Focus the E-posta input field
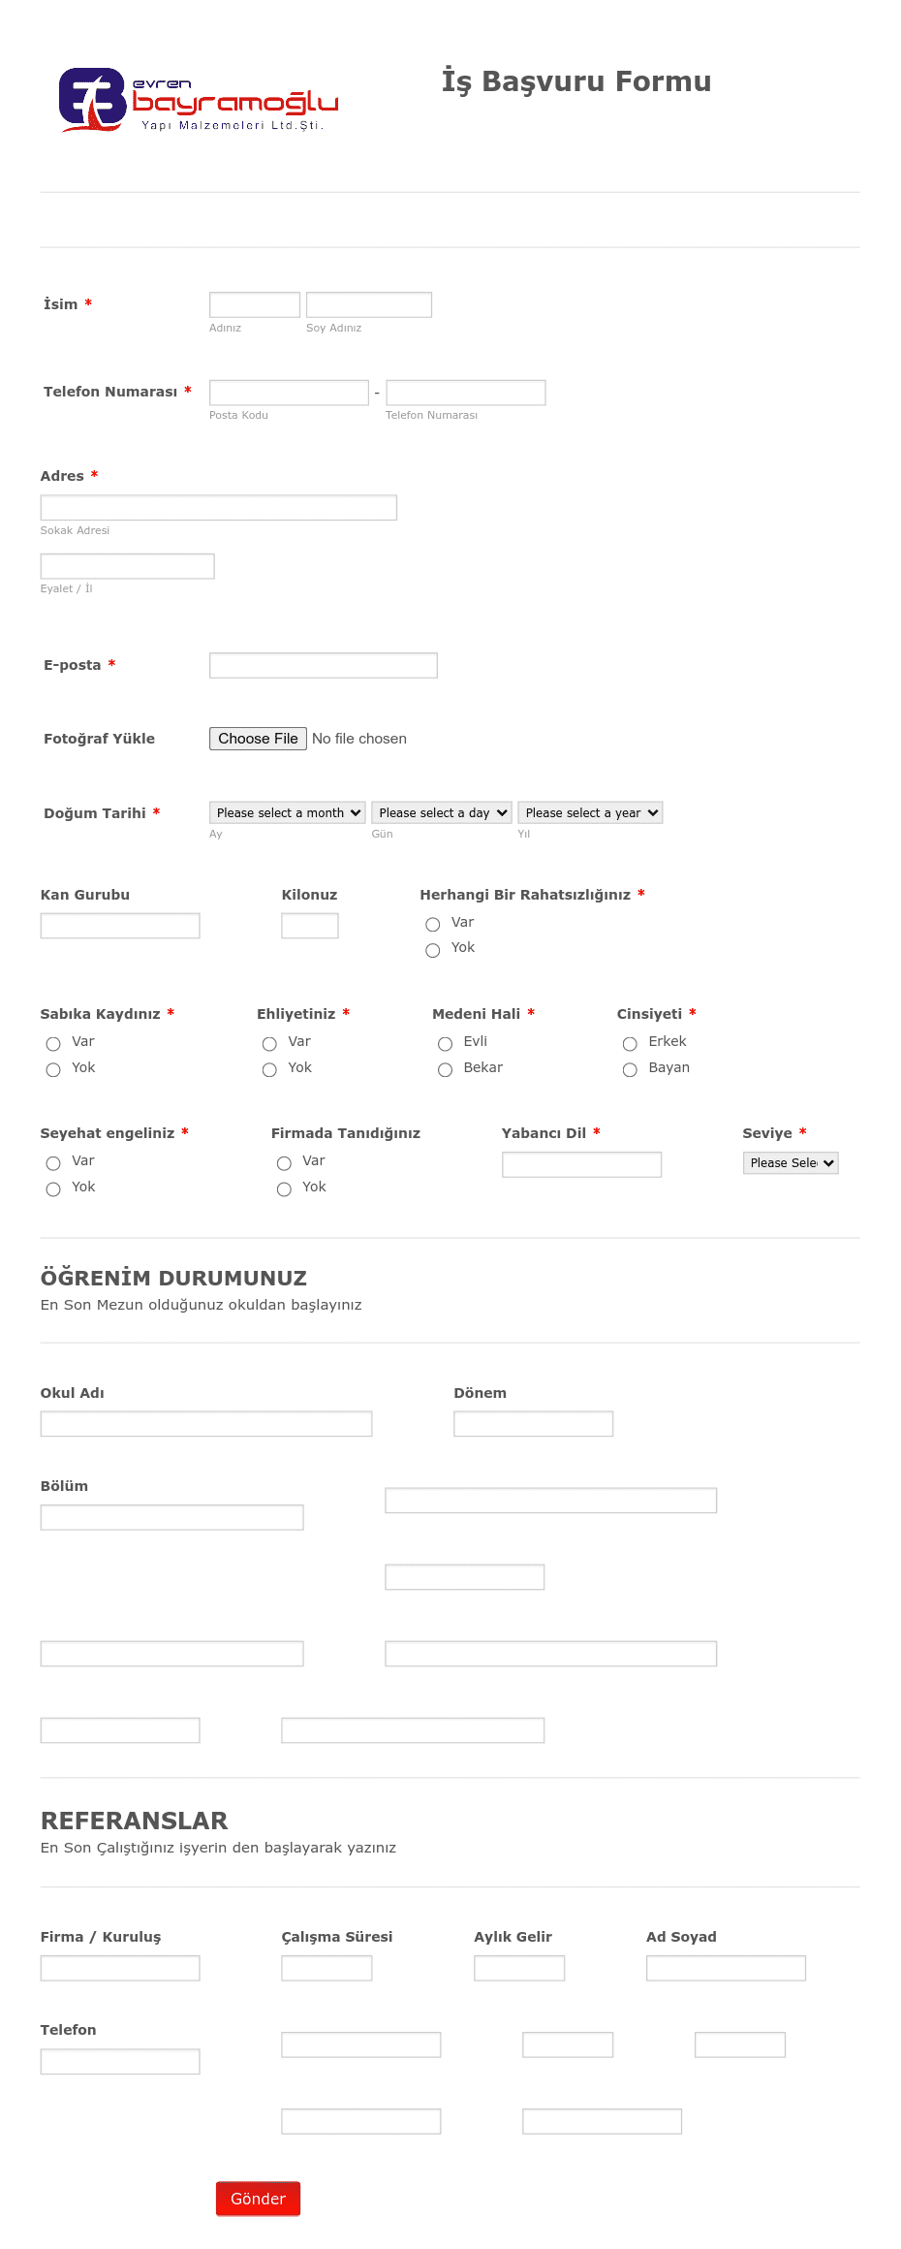Viewport: 901px width, 2249px height. (x=324, y=665)
